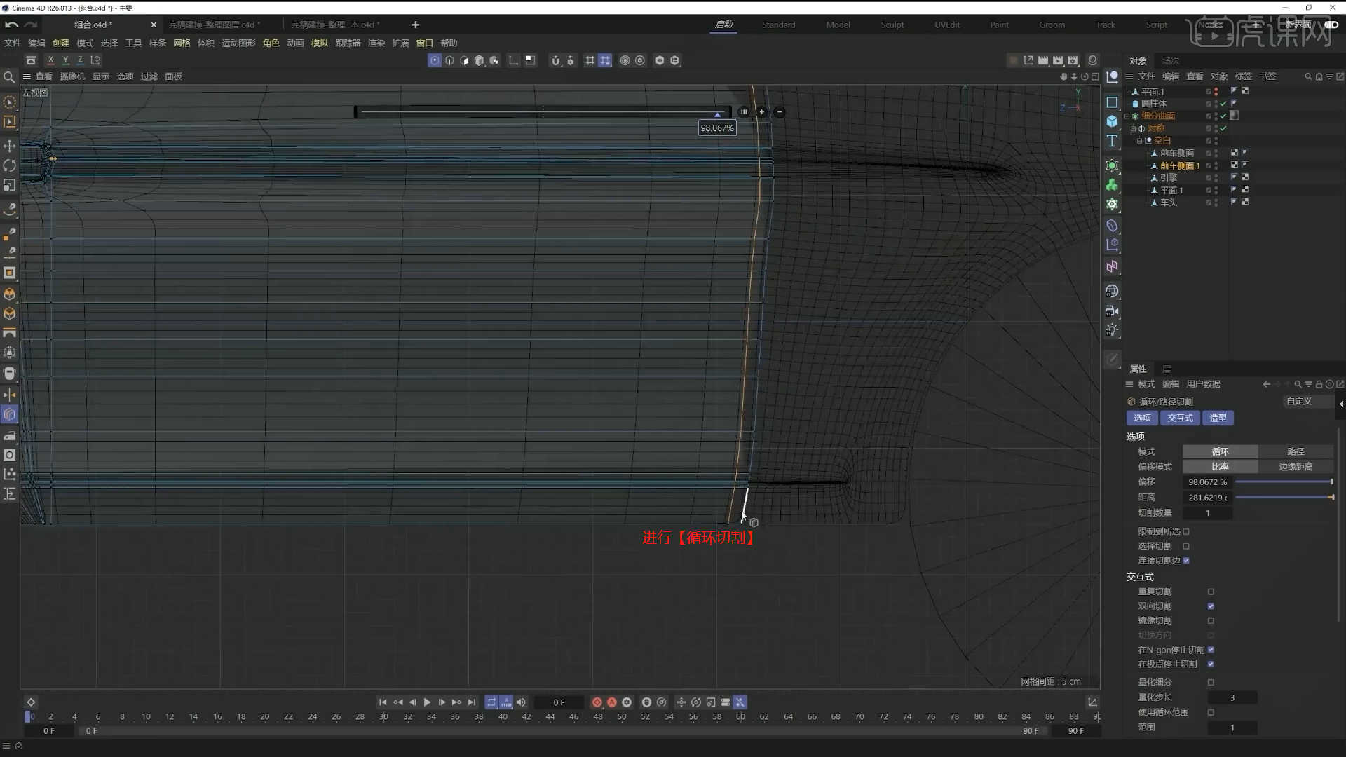
Task: Go to start of animation
Action: (x=383, y=702)
